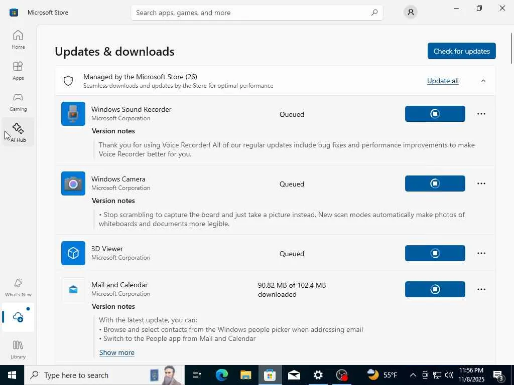Open the Library section
Viewport: 514px width, 385px height.
[x=18, y=349]
